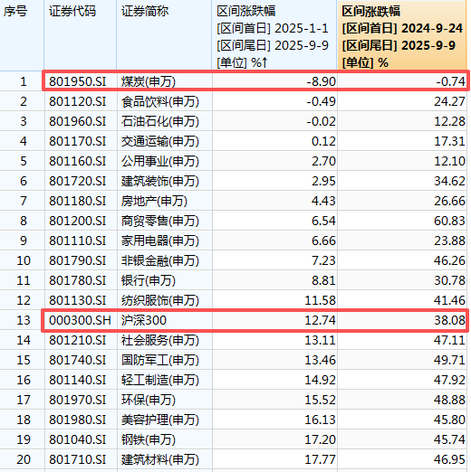471x472 pixels.
Task: Select security code 801120.SI
Action: coord(78,101)
